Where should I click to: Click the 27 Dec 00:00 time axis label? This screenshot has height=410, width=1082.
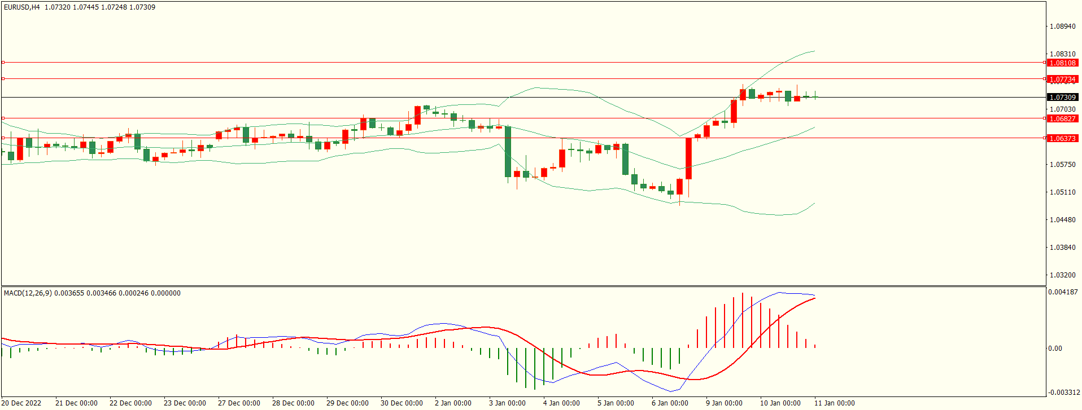(239, 403)
